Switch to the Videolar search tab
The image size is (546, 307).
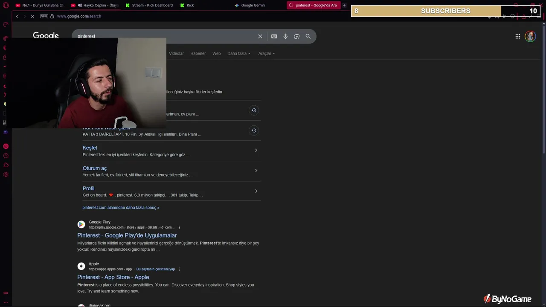(176, 53)
